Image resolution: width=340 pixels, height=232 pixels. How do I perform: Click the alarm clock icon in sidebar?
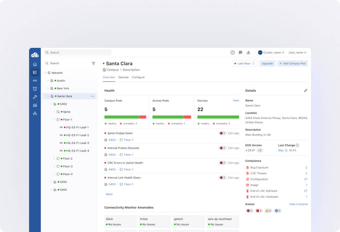coord(35,89)
